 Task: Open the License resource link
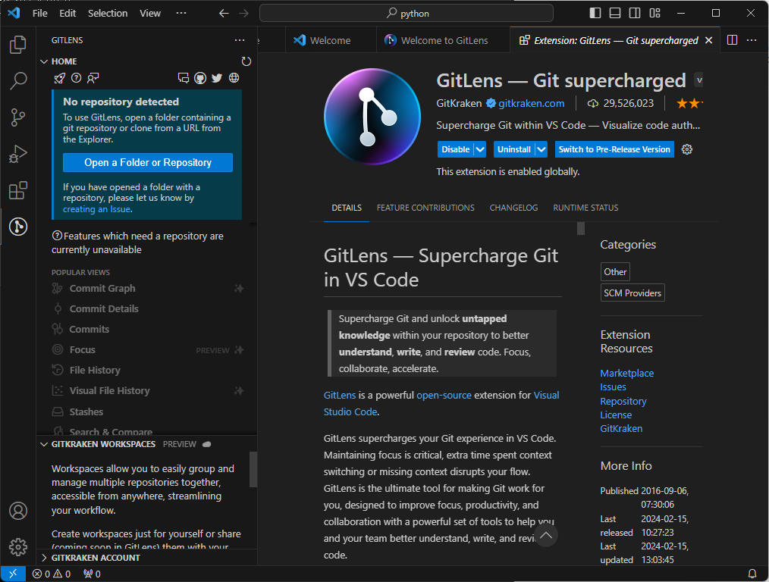(616, 415)
